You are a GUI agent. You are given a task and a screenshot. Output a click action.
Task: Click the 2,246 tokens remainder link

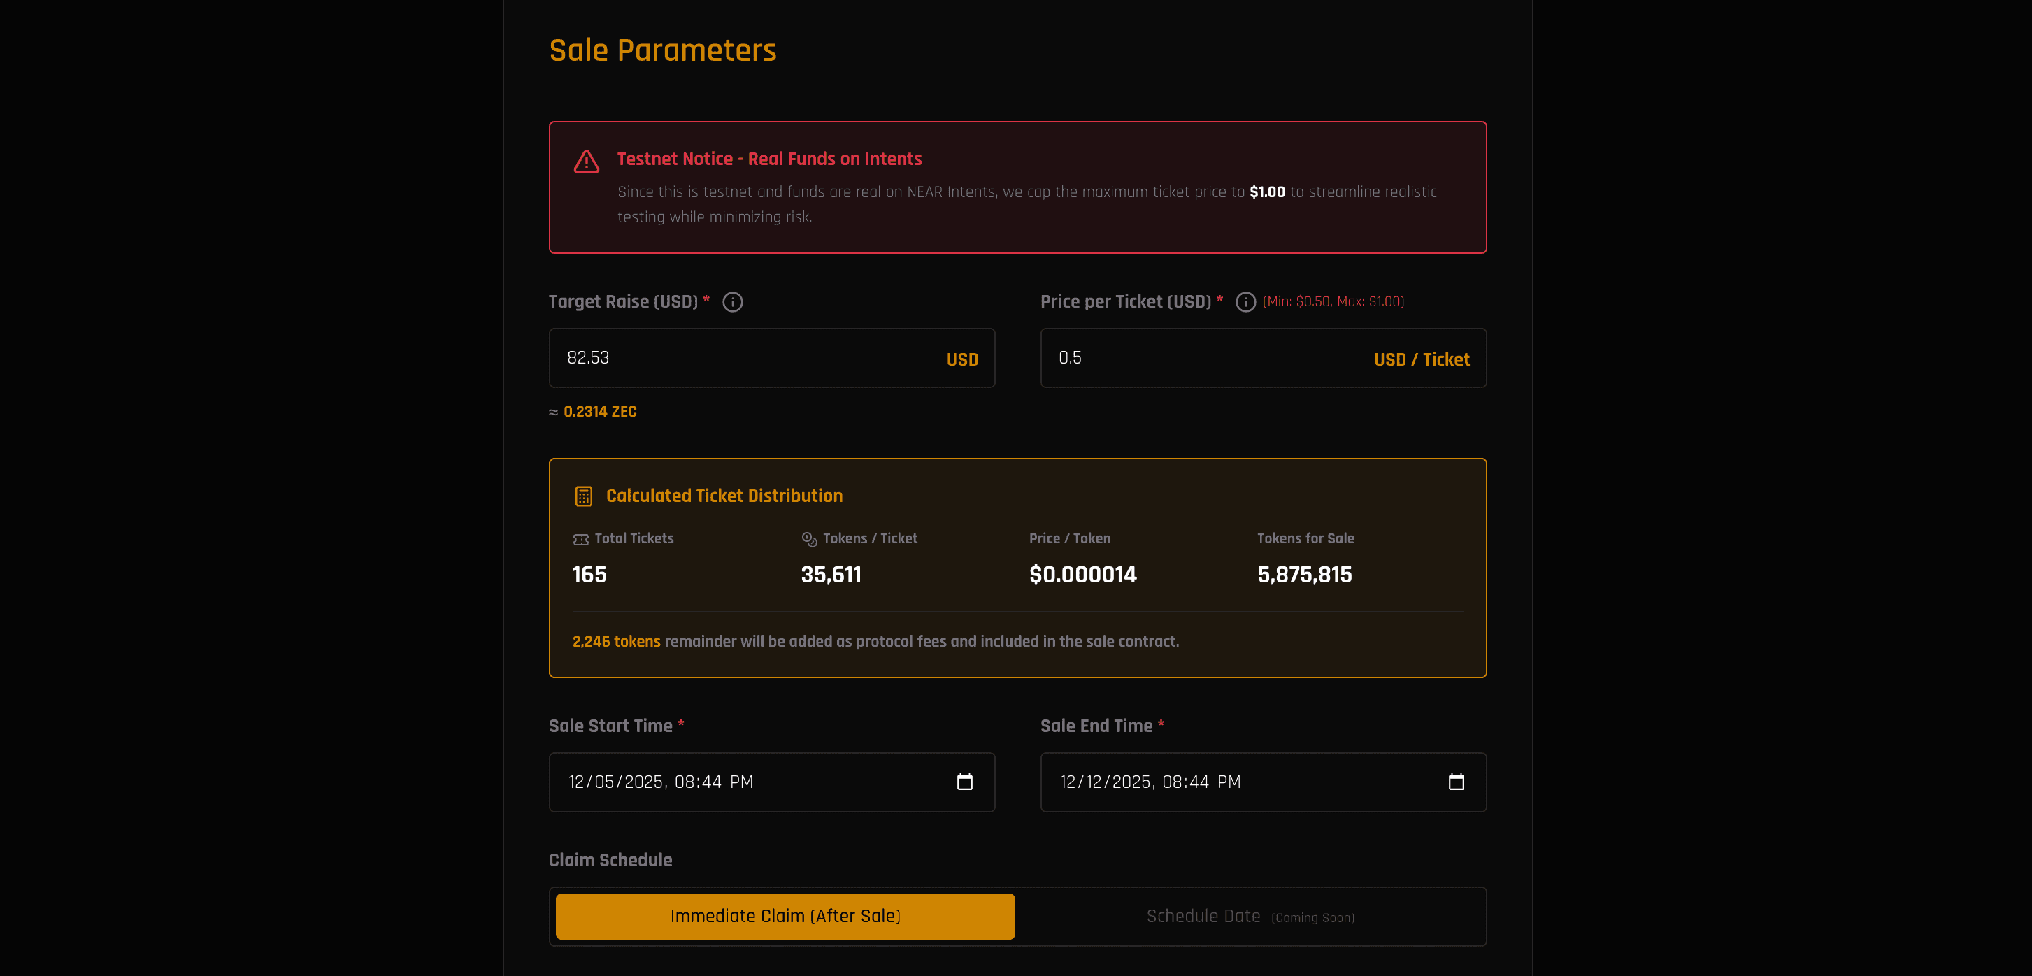(615, 642)
